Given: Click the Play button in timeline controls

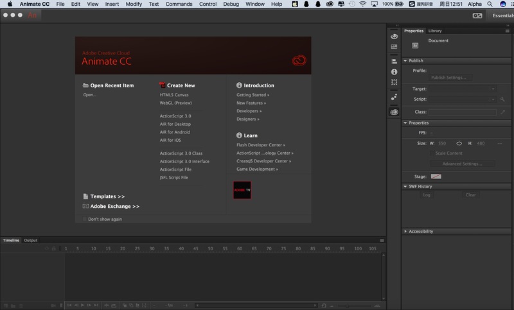Looking at the screenshot, I should (x=83, y=305).
